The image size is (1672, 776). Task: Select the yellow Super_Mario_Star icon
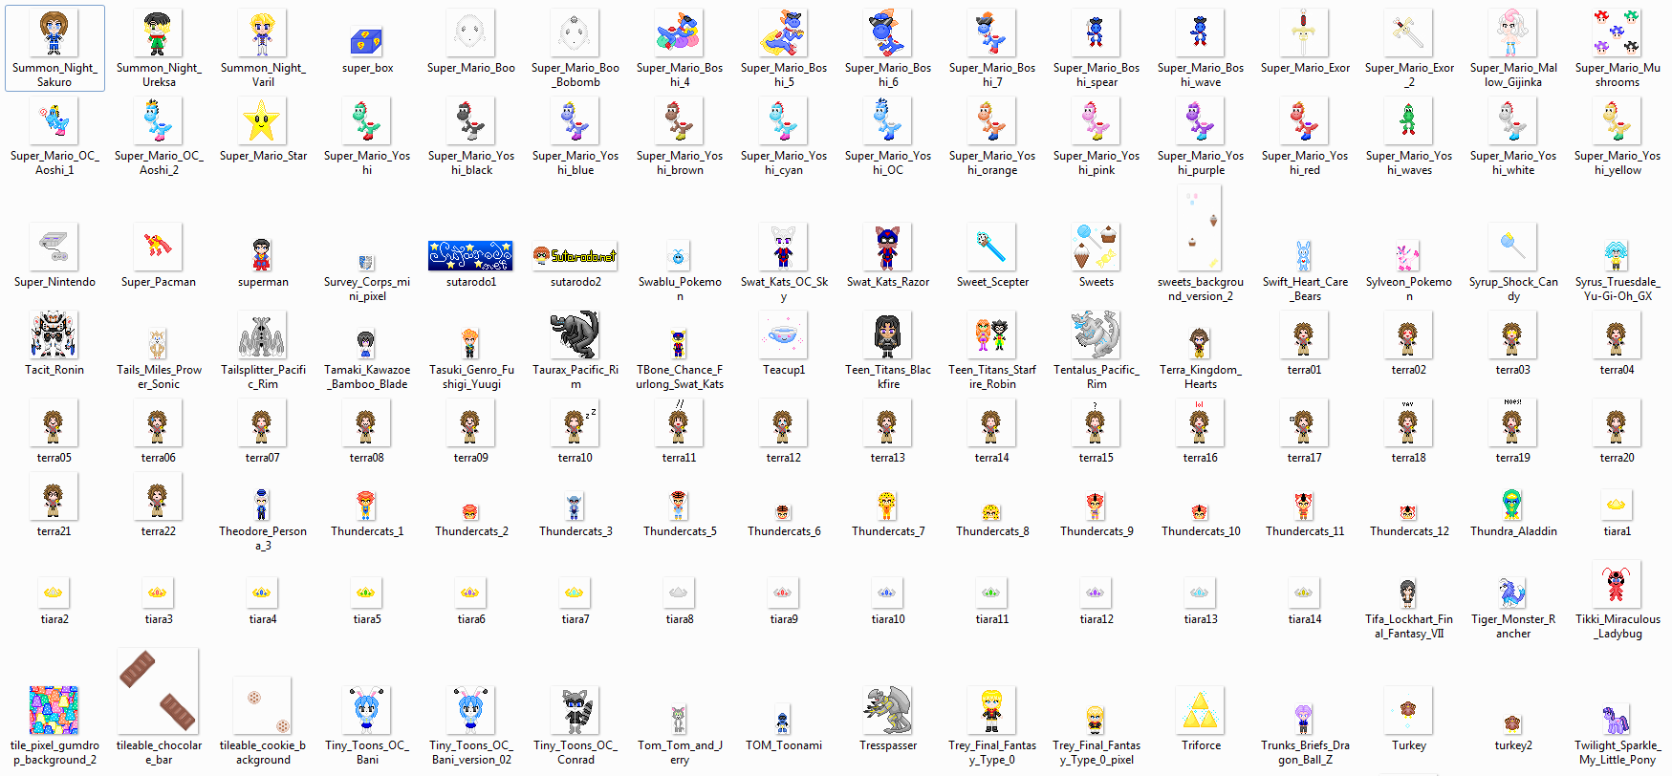263,120
